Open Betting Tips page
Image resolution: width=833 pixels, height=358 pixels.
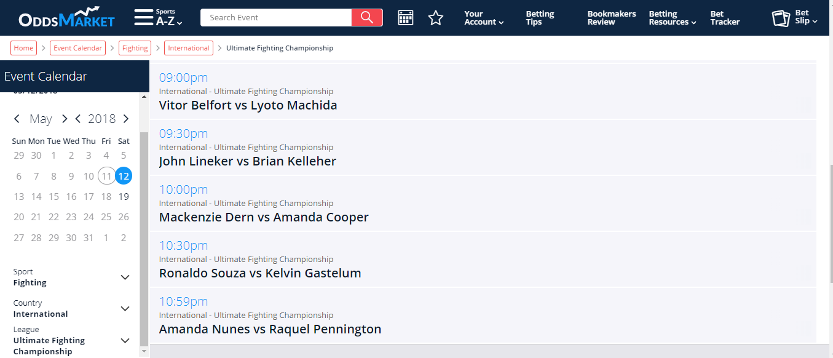pyautogui.click(x=540, y=18)
